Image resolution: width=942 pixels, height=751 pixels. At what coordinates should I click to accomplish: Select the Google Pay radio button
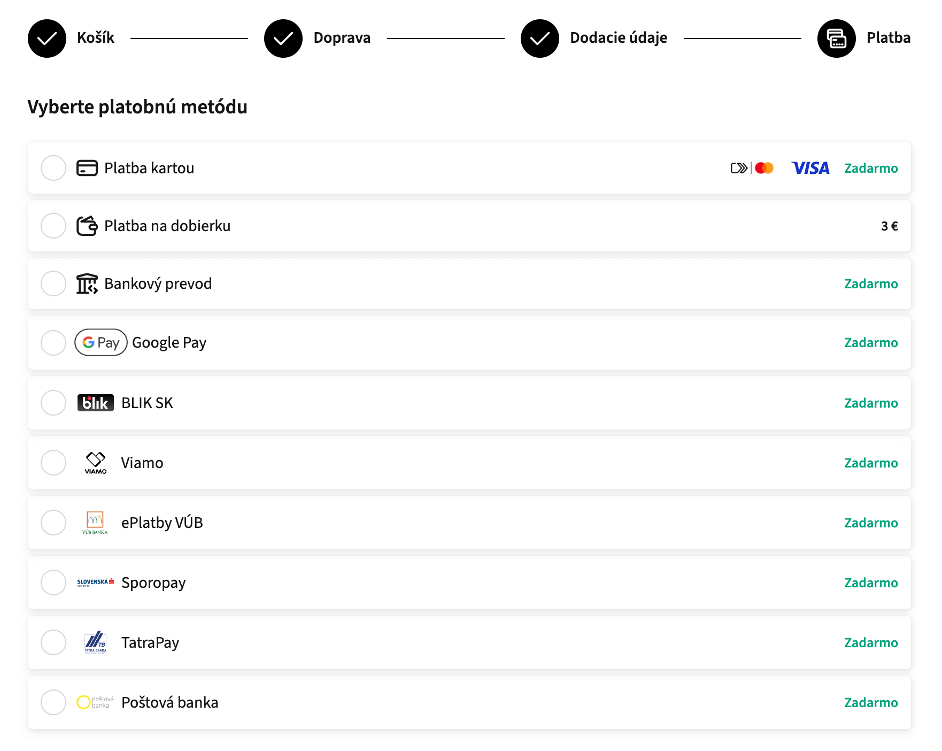pos(53,342)
